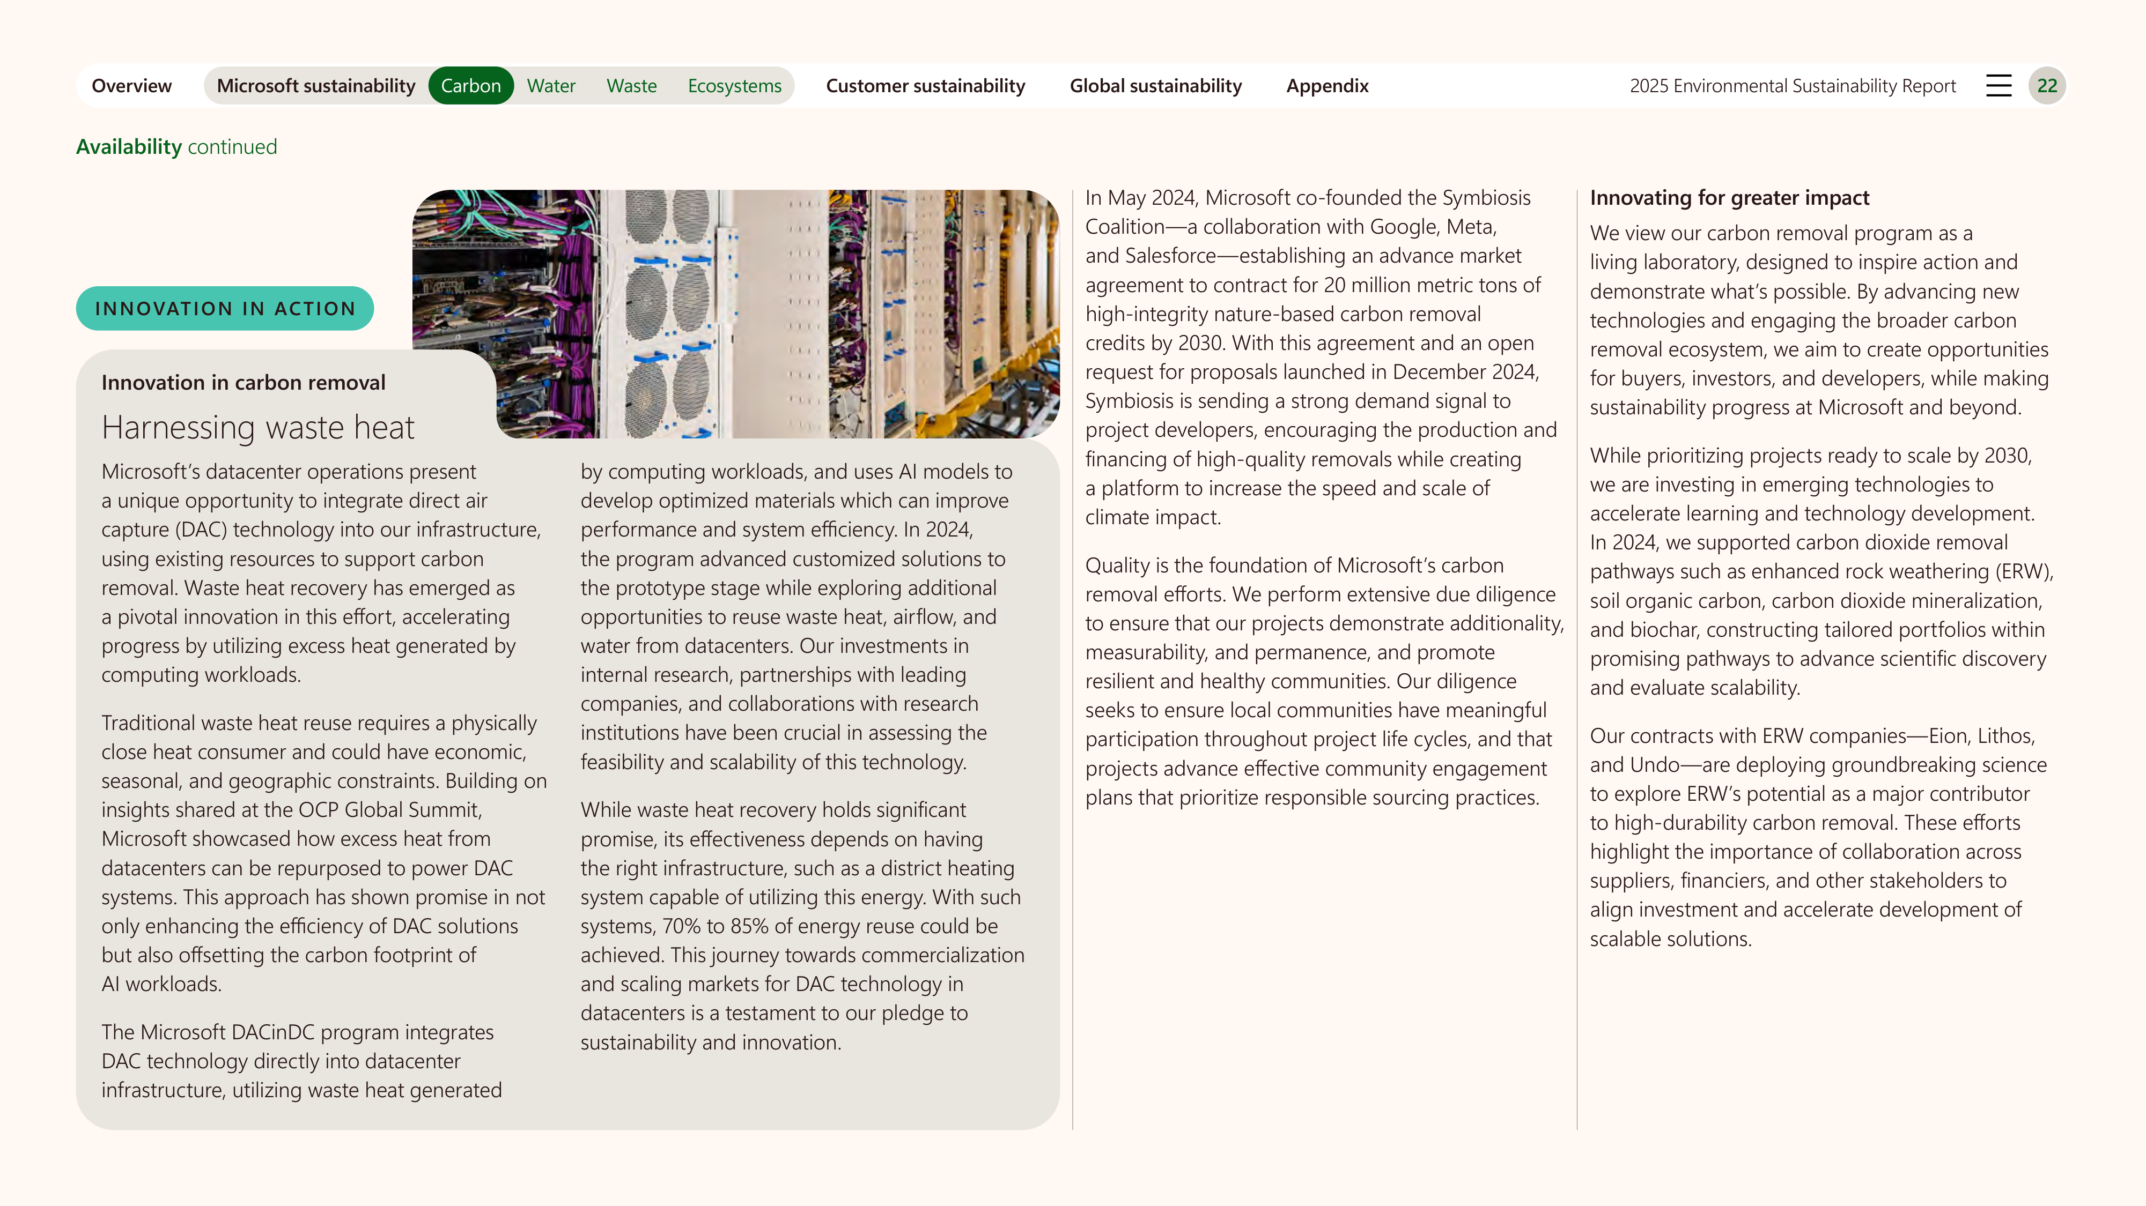Click the paragraph starting 'Quality is the foundation'
The height and width of the screenshot is (1206, 2146).
point(1325,682)
